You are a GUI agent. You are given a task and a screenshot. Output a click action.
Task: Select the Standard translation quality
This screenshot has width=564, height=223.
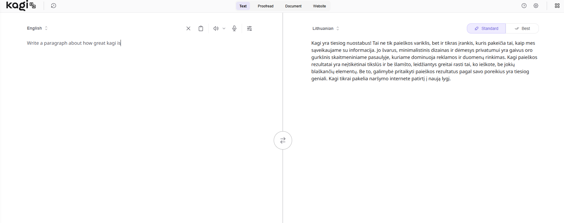pyautogui.click(x=486, y=28)
